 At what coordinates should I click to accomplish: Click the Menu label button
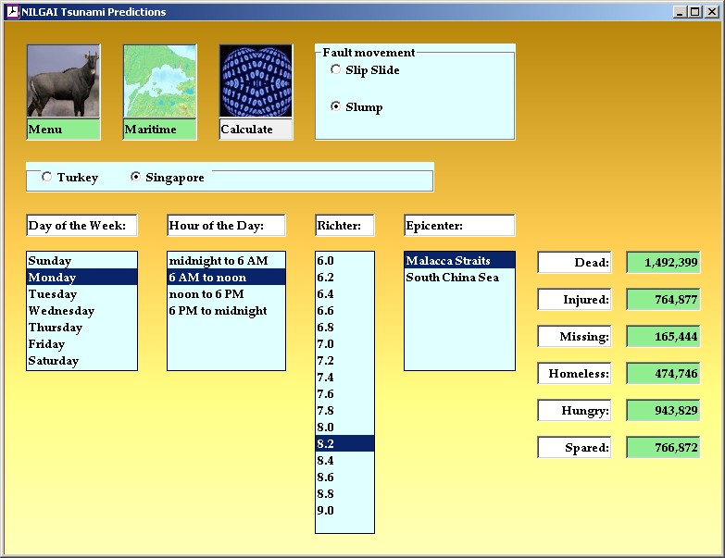(63, 130)
